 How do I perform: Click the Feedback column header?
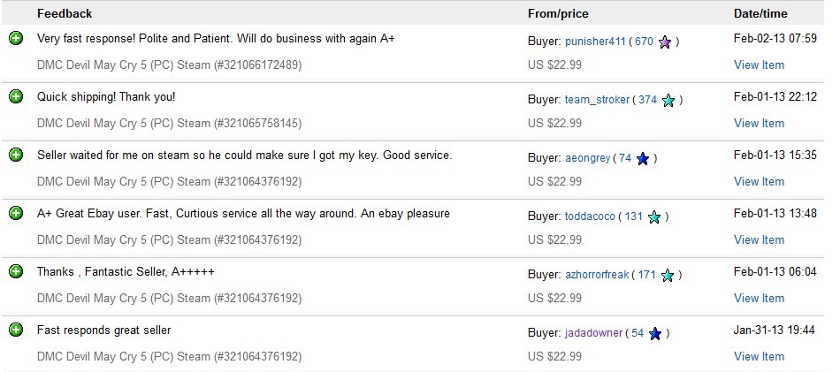[65, 14]
